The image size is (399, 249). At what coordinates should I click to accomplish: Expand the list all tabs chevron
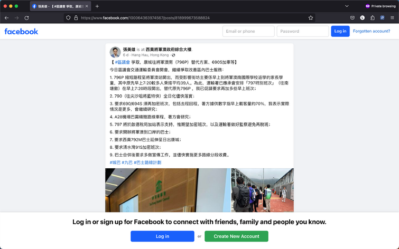(347, 6)
